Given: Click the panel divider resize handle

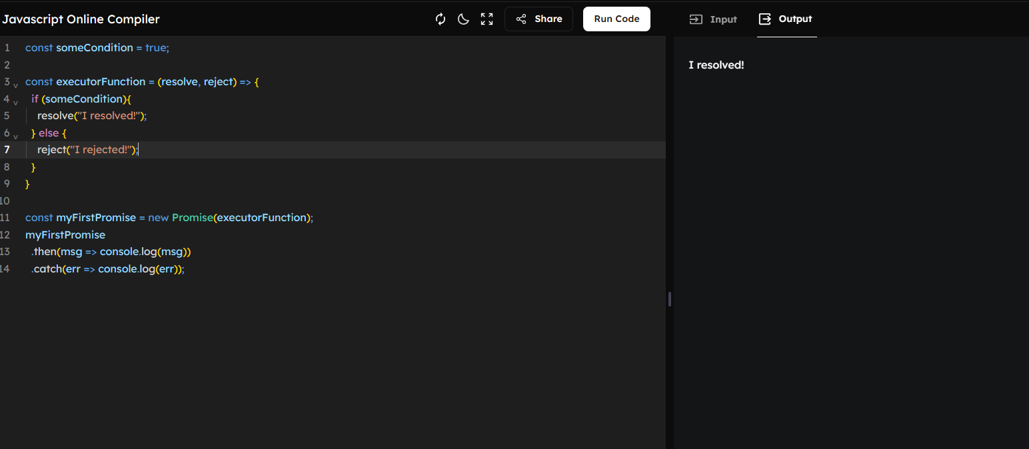Looking at the screenshot, I should click(669, 299).
